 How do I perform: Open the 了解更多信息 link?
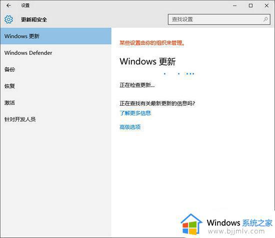point(135,113)
